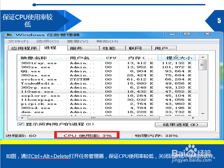The width and height of the screenshot is (224, 168).
Task: Click commit size 101,972 K
Action: [177, 67]
